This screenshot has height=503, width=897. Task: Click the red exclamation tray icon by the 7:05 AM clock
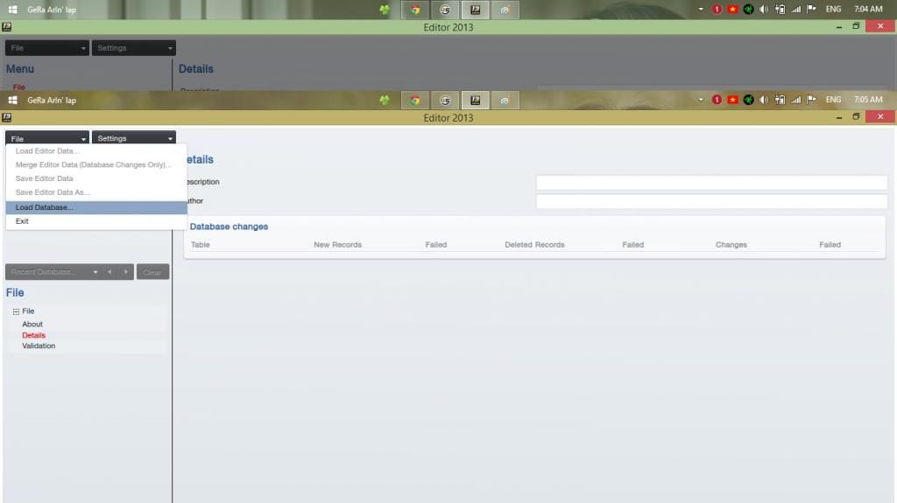tap(717, 100)
